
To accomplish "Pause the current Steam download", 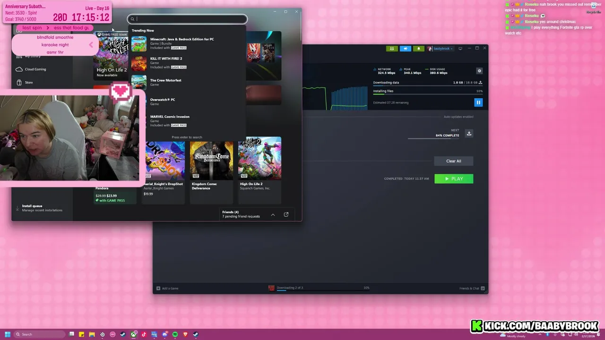I will pyautogui.click(x=478, y=102).
